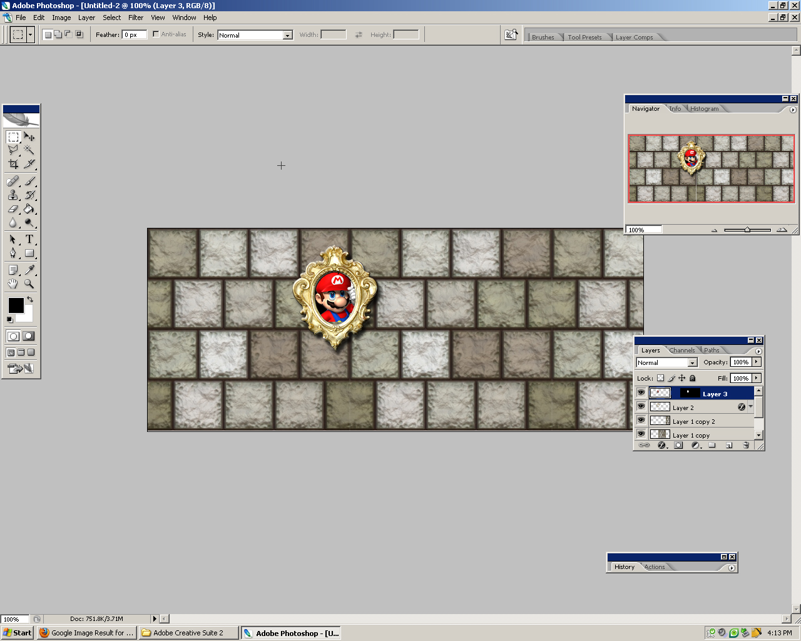801x641 pixels.
Task: Create a new layer in Layers panel
Action: point(729,446)
